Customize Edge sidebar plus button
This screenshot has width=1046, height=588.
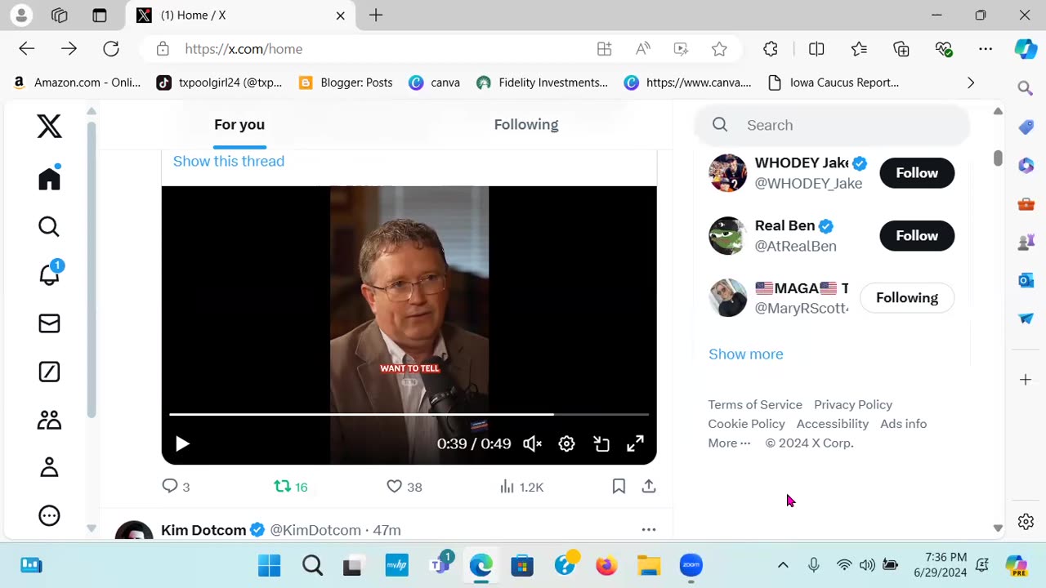(1026, 380)
